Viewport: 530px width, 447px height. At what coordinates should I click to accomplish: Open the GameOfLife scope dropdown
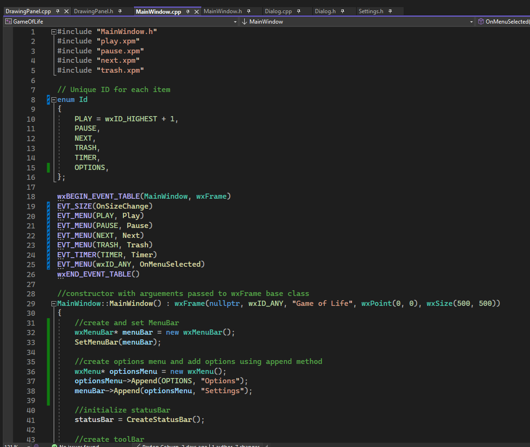(235, 21)
